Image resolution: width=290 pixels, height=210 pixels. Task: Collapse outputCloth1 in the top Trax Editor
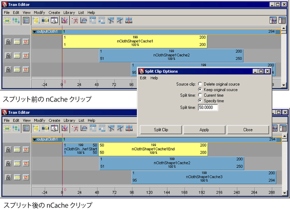point(34,32)
